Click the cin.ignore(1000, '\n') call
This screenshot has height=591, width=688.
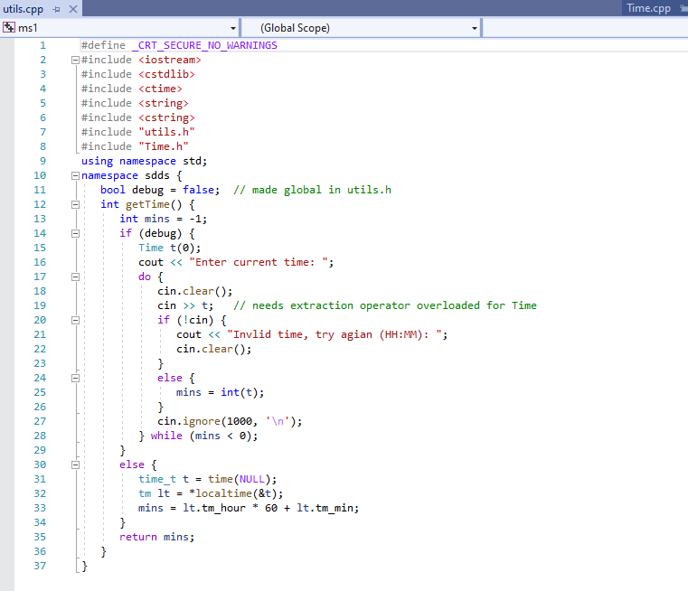(x=230, y=421)
